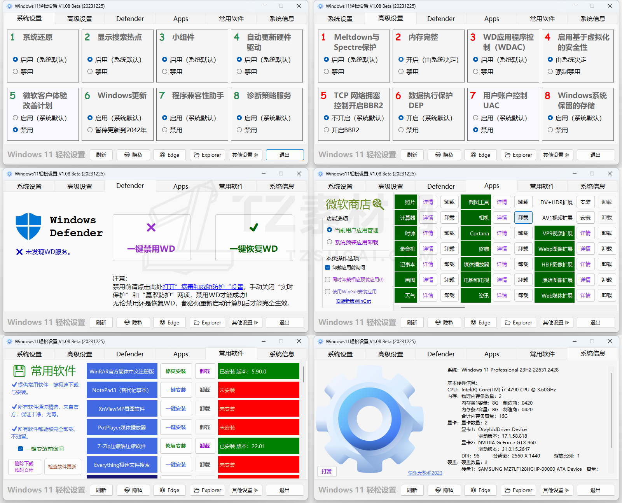Click 删除下载临时文件 button
Image resolution: width=622 pixels, height=503 pixels.
tap(24, 466)
